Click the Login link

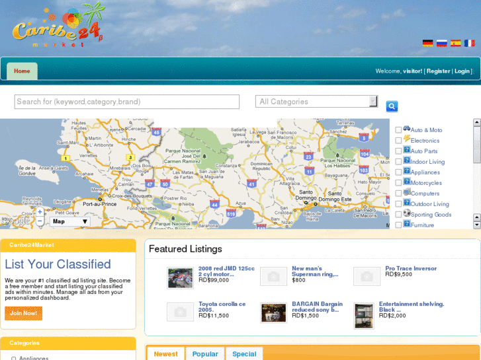[x=462, y=71]
